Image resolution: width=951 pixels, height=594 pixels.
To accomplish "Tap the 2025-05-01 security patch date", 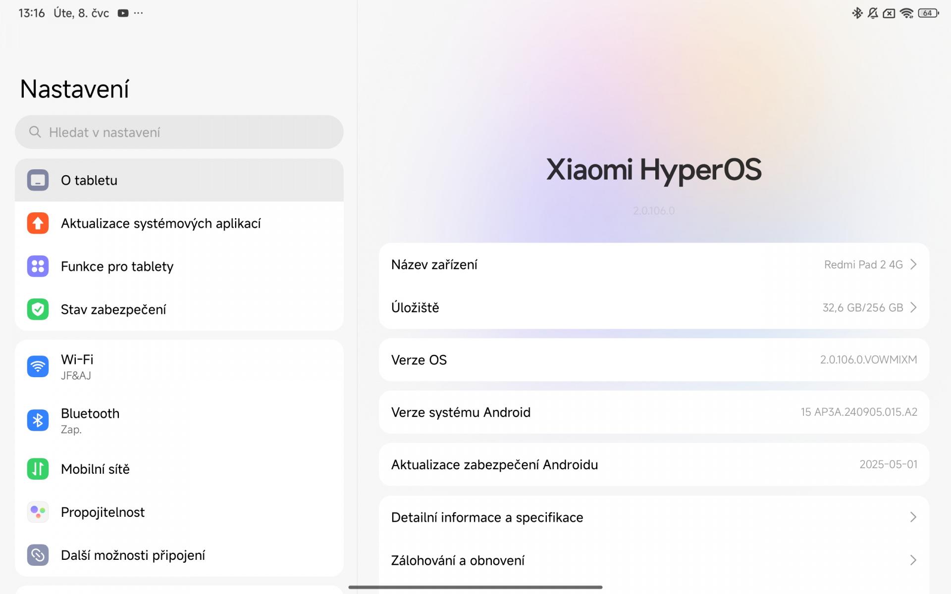I will coord(889,464).
